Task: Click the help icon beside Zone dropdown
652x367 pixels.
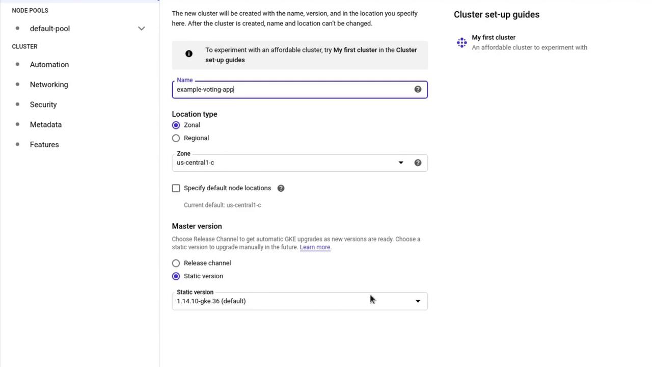Action: tap(418, 163)
